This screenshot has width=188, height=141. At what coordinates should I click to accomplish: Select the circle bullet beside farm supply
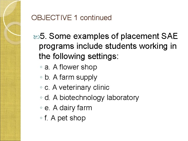click(x=41, y=77)
